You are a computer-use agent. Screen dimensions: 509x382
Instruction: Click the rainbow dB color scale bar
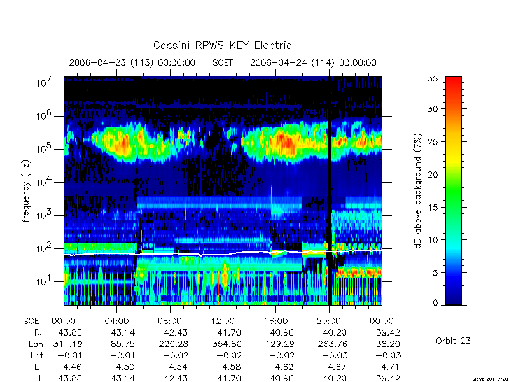click(x=454, y=191)
